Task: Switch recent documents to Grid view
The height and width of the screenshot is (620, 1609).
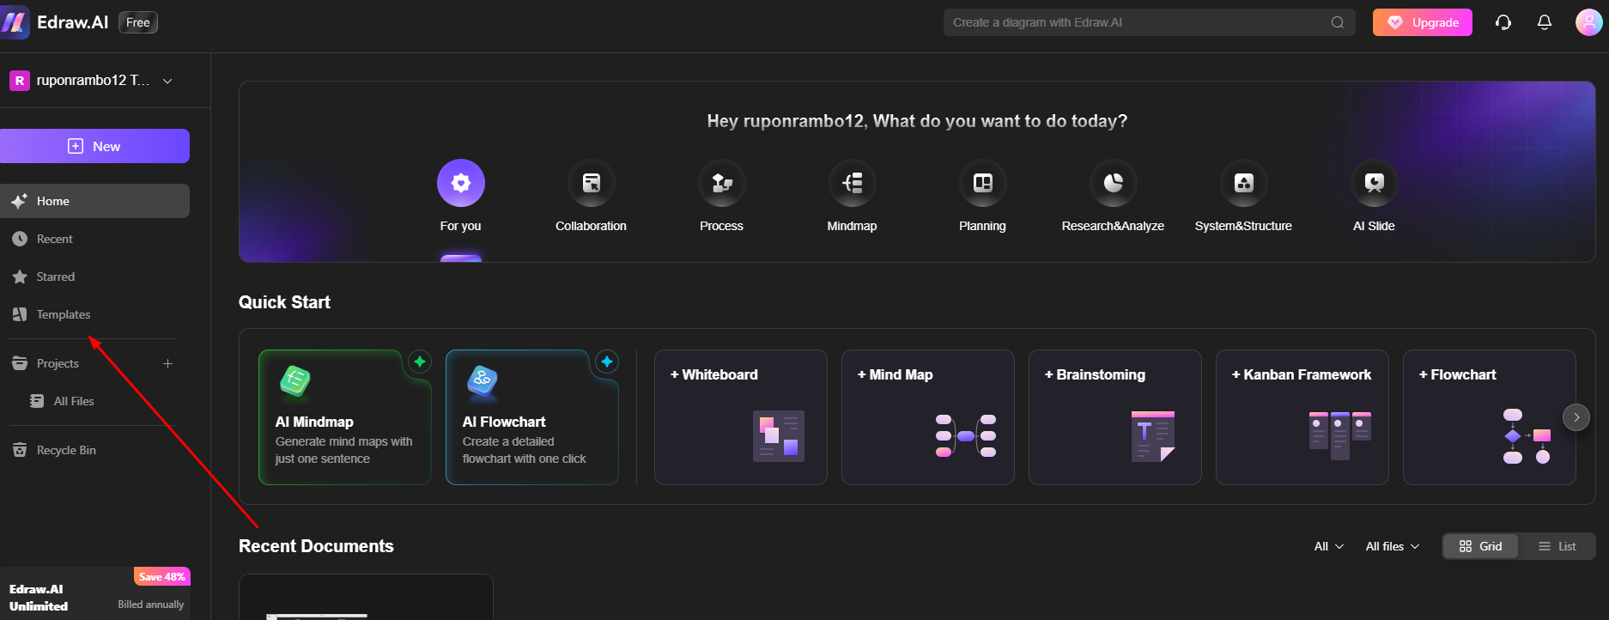Action: pos(1480,546)
